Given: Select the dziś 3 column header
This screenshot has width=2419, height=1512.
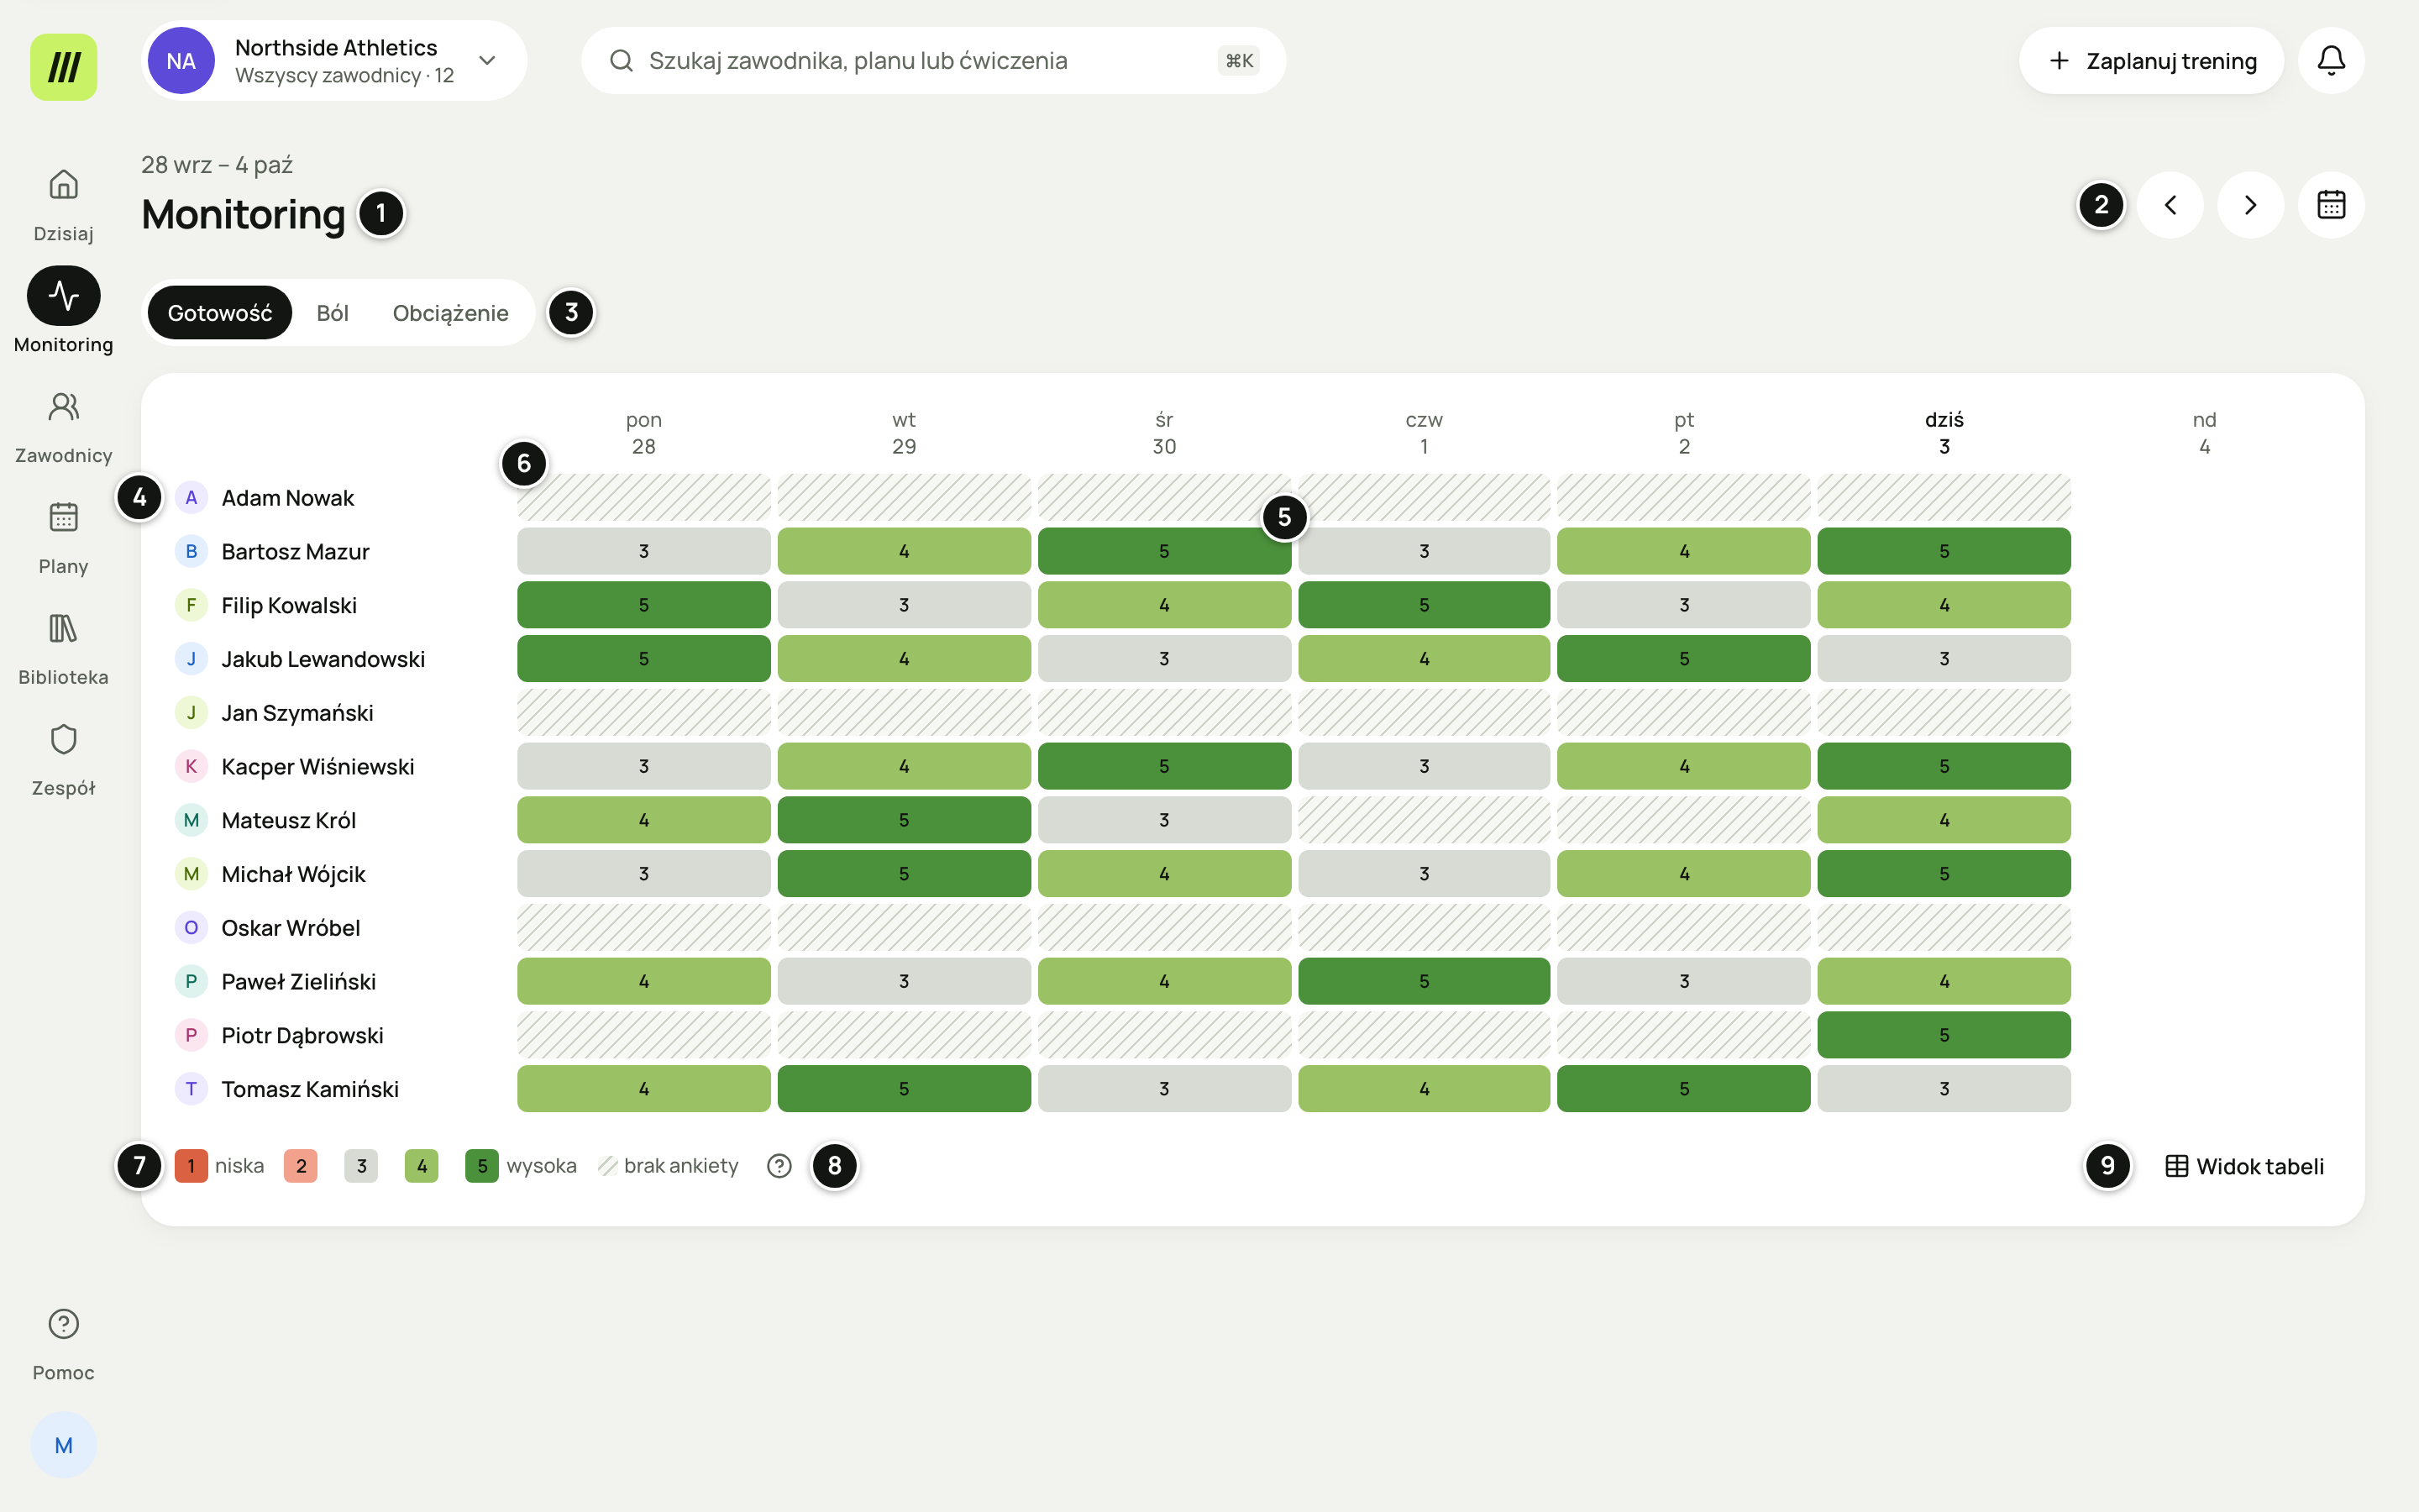Looking at the screenshot, I should click(1944, 433).
